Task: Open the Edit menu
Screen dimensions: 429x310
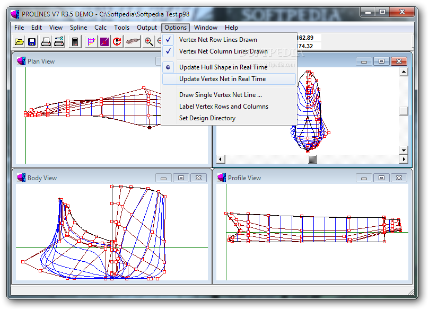Action: coord(37,28)
